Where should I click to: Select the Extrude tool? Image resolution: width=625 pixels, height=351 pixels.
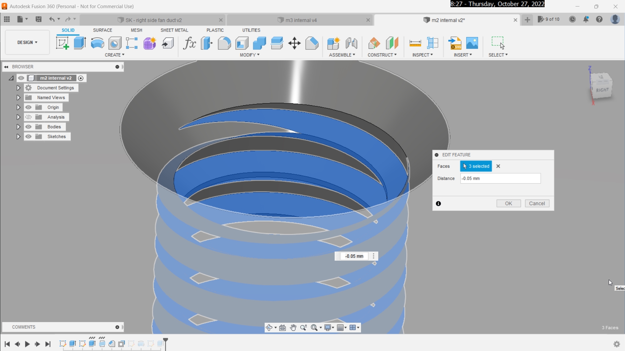(x=80, y=43)
